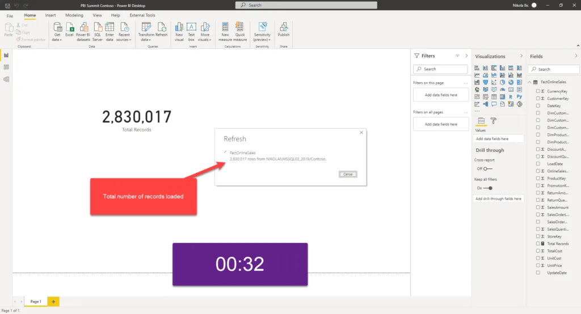Select the Python visual icon
This screenshot has width=581, height=314.
[519, 97]
